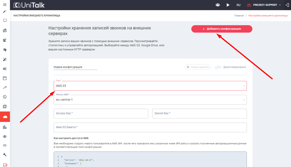Click the telephone icon in sidebar

[x=5, y=40]
